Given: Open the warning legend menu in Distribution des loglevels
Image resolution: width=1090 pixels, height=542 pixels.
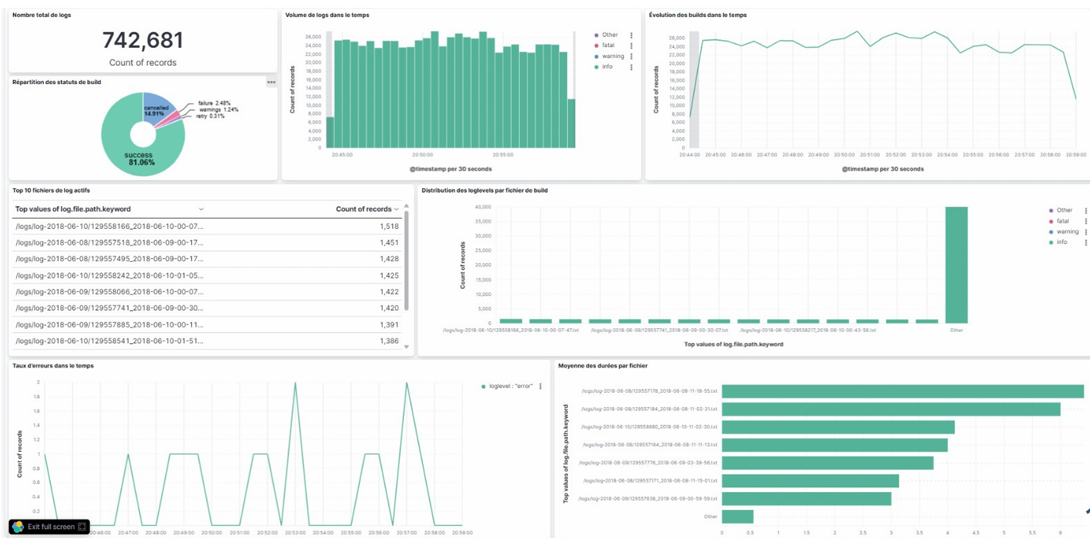Looking at the screenshot, I should pos(1085,232).
